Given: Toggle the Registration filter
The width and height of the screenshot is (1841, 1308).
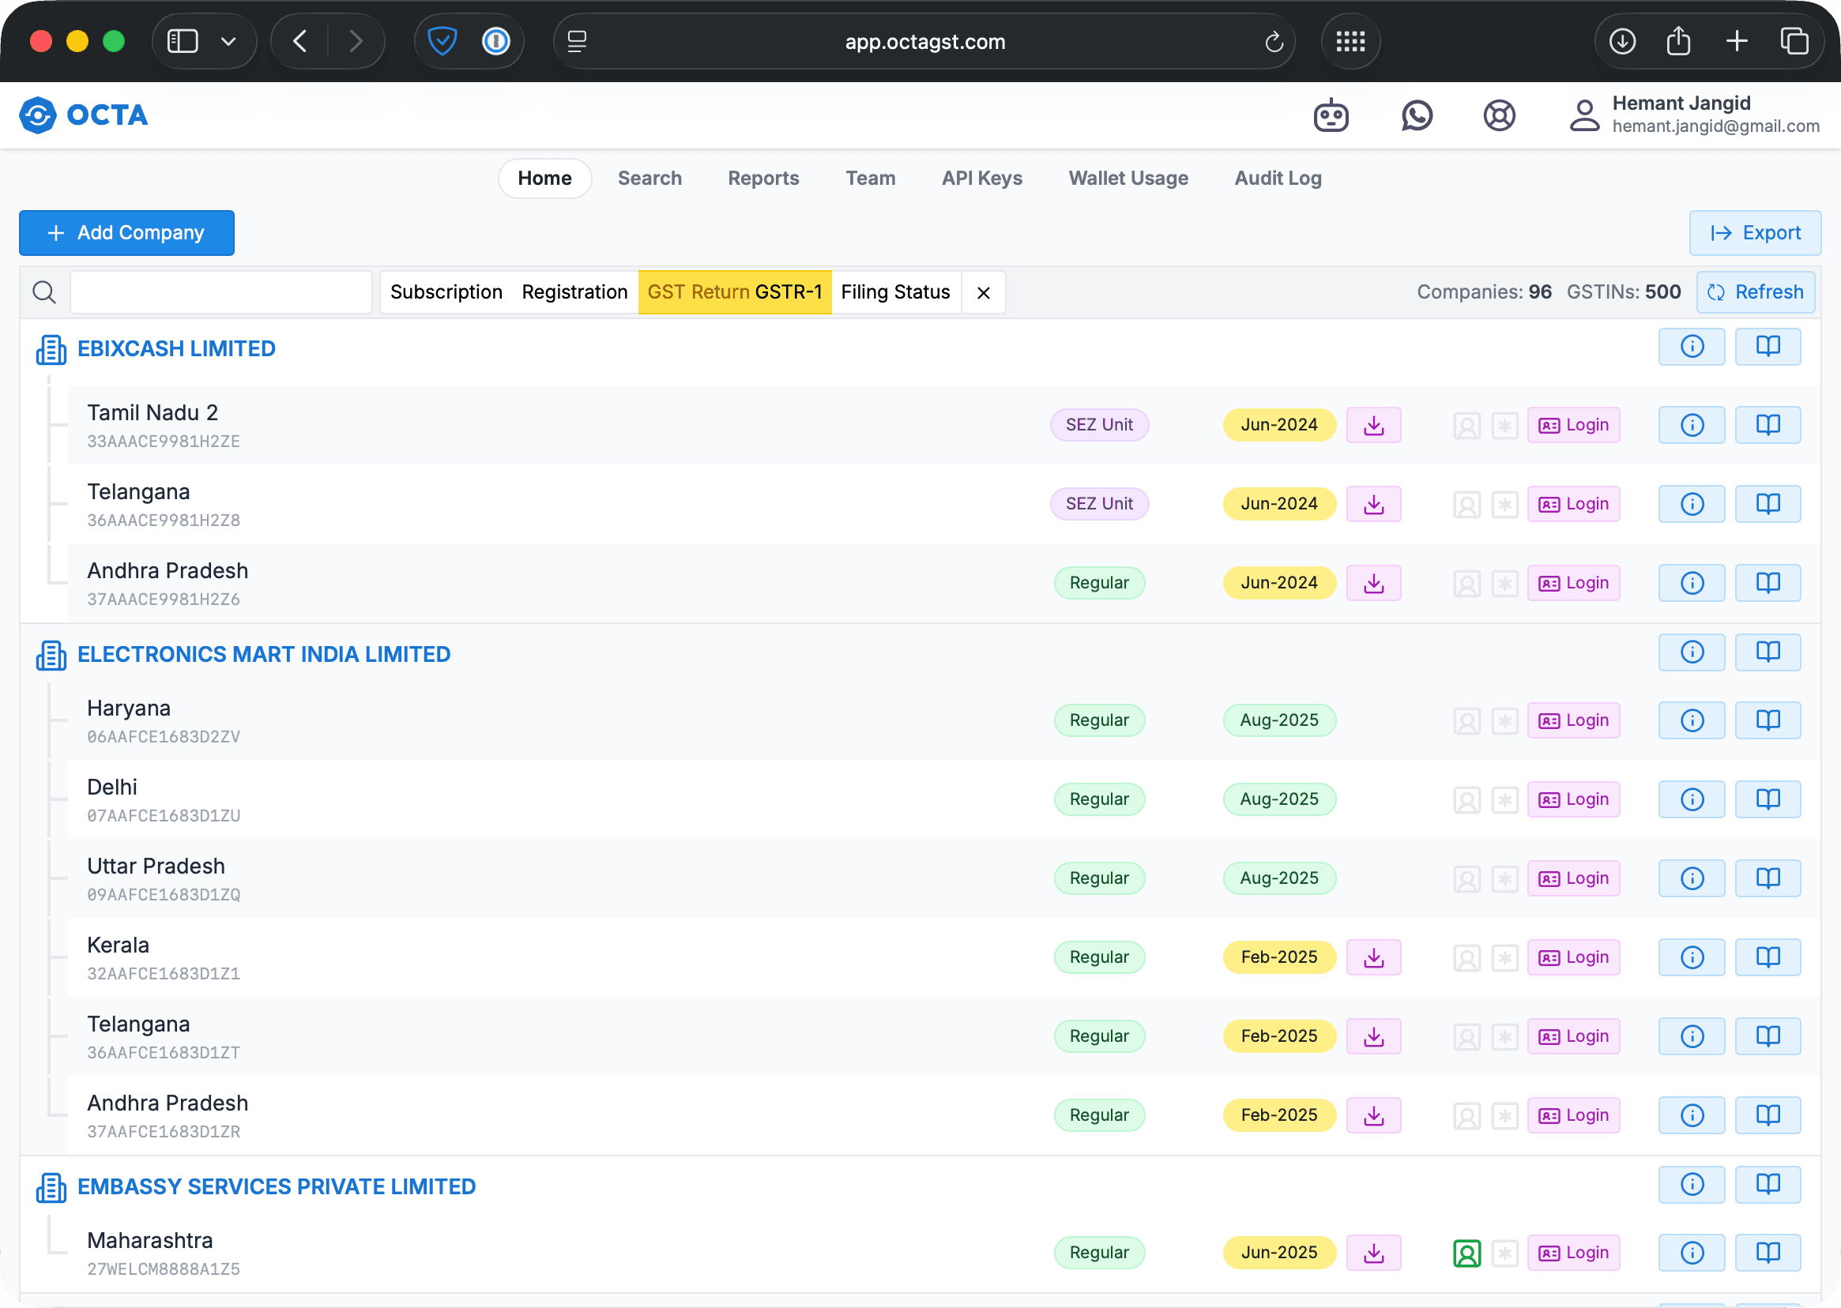Looking at the screenshot, I should pyautogui.click(x=574, y=292).
